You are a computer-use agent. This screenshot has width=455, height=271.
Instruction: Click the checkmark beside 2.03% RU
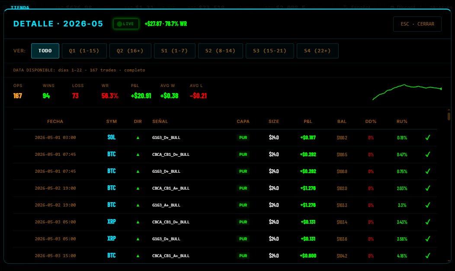428,188
